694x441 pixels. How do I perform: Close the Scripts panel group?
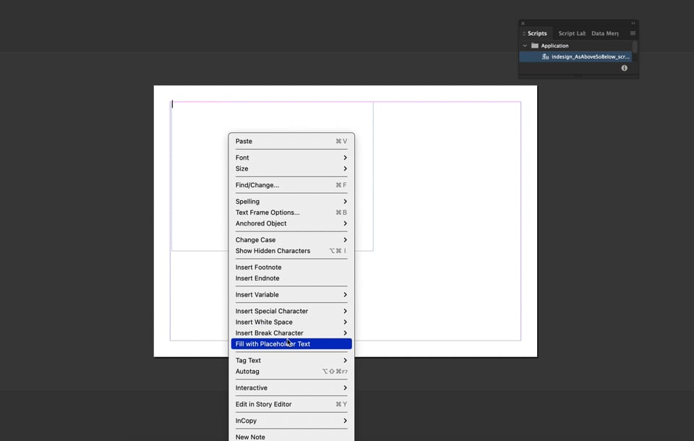tap(523, 23)
